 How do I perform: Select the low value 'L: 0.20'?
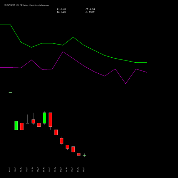90,12
